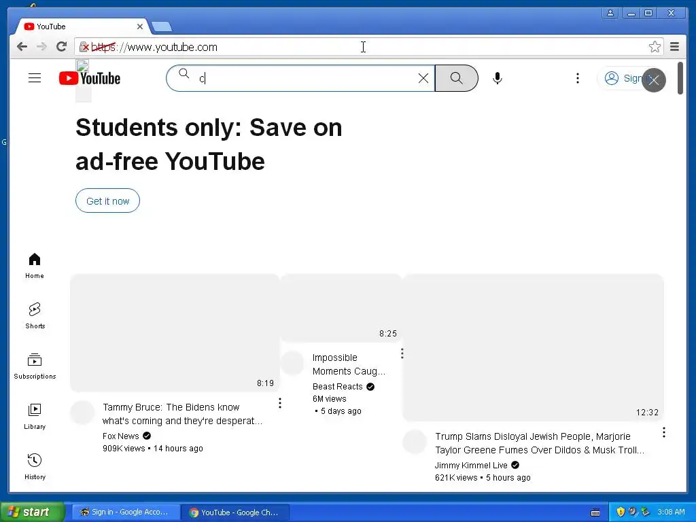Start voice search with the microphone
The image size is (696, 522).
click(x=498, y=79)
